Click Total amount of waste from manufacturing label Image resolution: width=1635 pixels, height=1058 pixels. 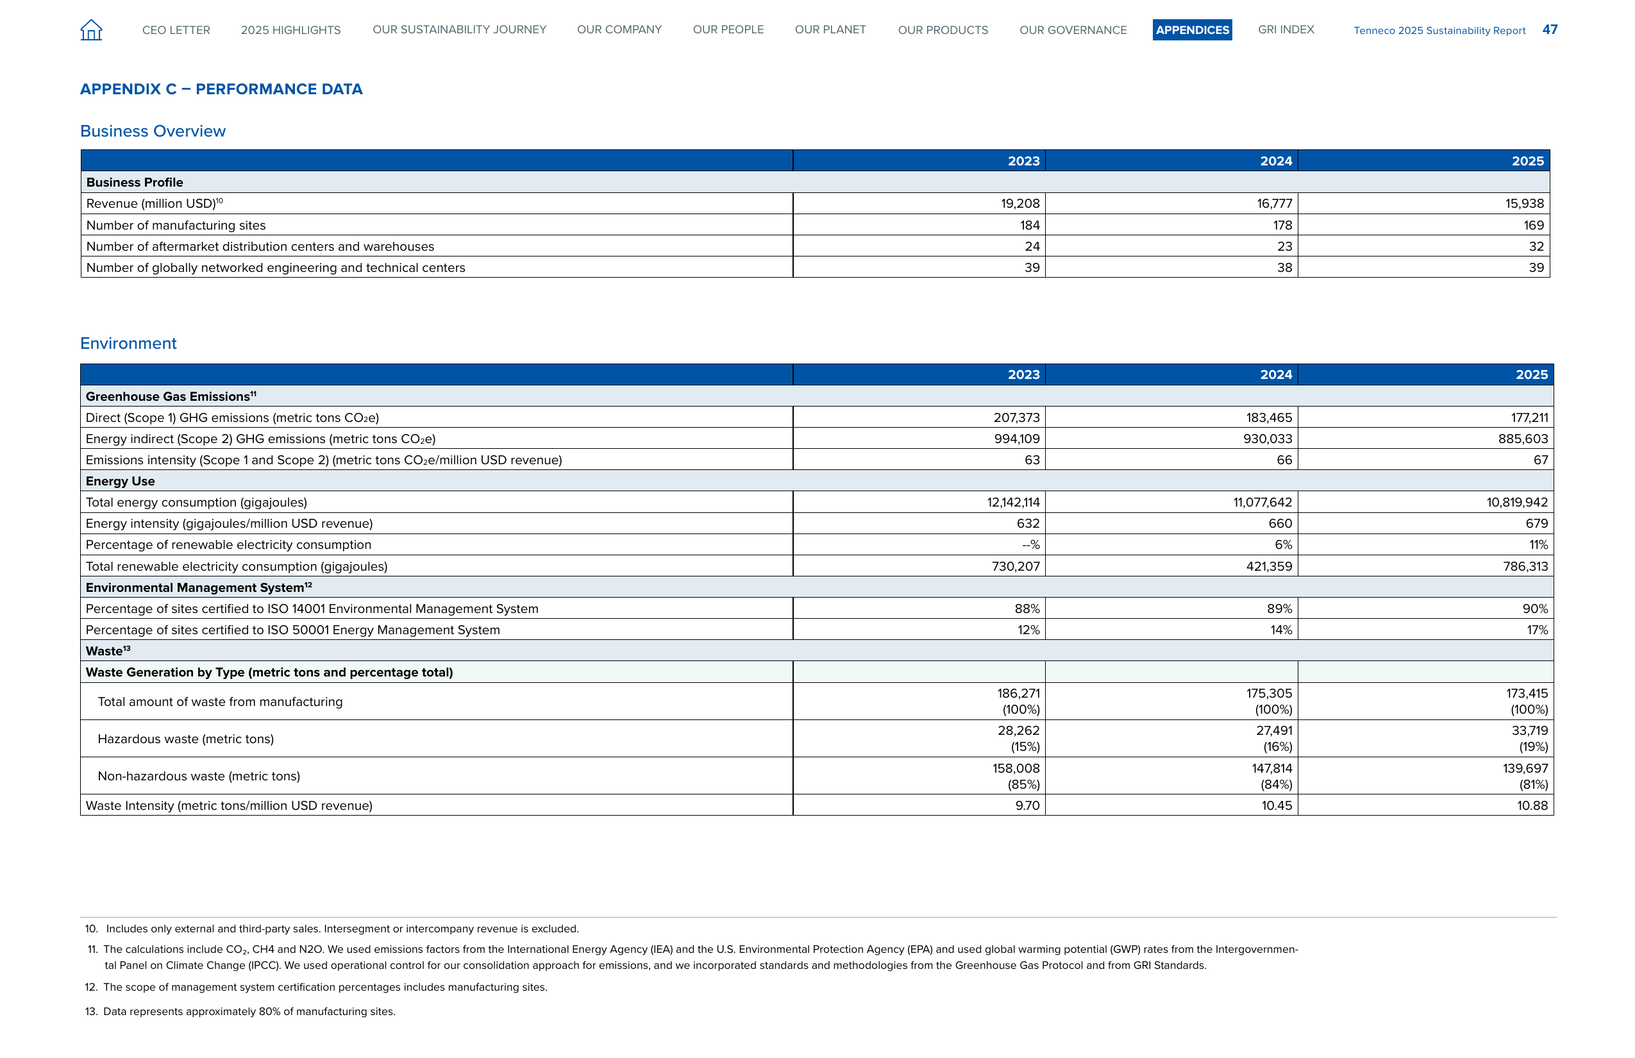(220, 702)
